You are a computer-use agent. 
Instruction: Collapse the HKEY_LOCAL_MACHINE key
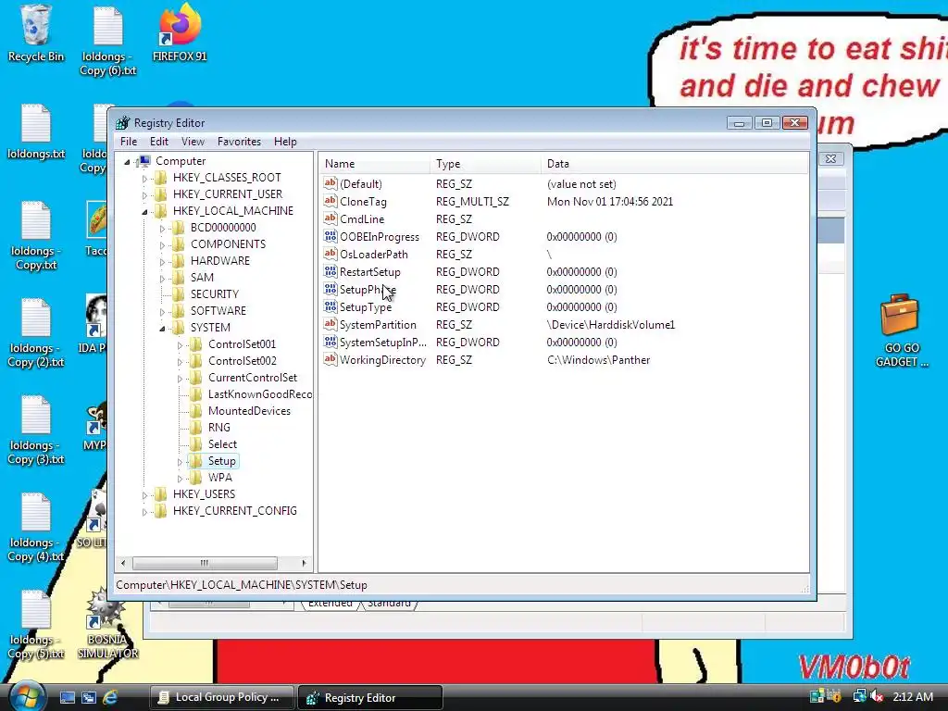144,212
